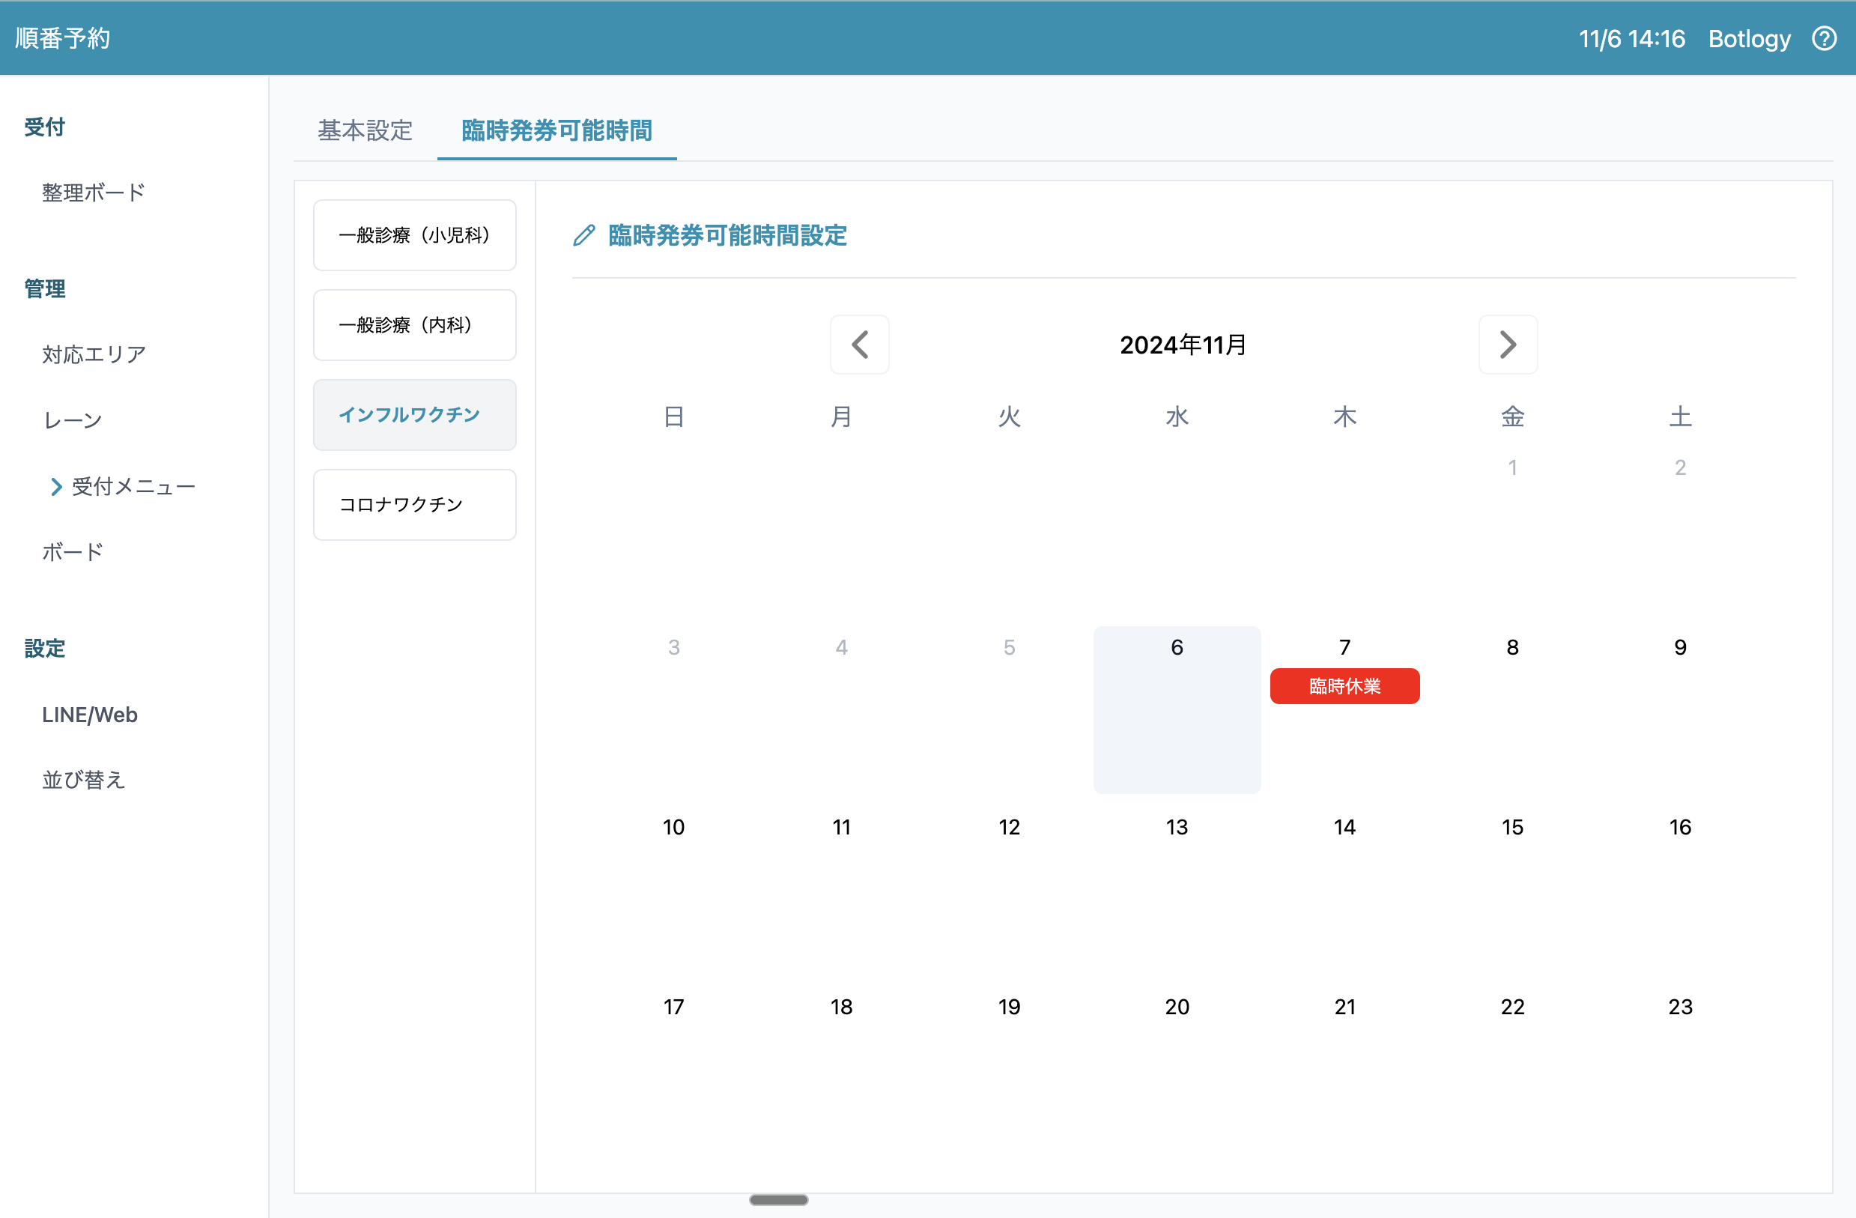Select November 15 on the calendar
This screenshot has width=1856, height=1218.
(x=1511, y=827)
